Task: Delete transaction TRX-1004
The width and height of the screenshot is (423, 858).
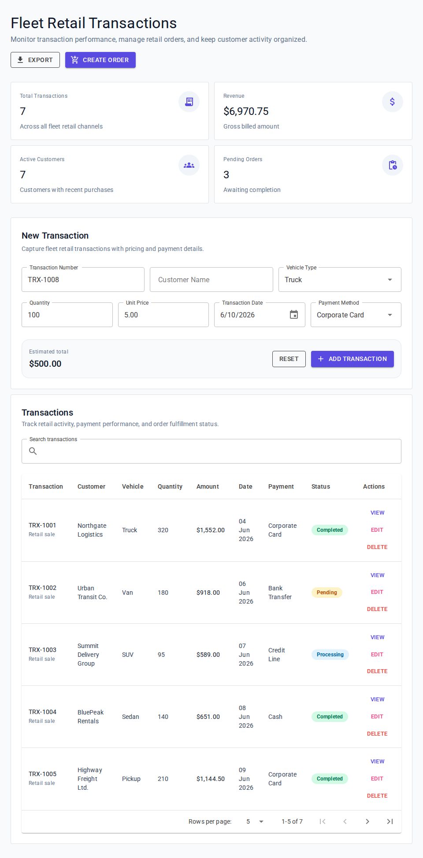Action: click(x=377, y=734)
